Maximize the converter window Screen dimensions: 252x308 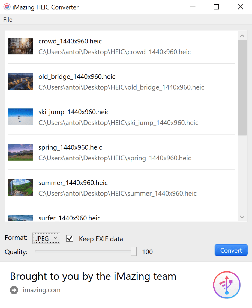click(x=216, y=7)
